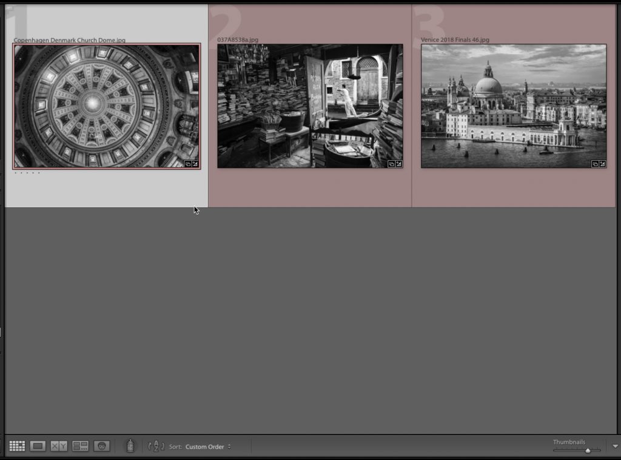Viewport: 621px width, 460px height.
Task: Open Compare view (X|Y)
Action: click(59, 446)
